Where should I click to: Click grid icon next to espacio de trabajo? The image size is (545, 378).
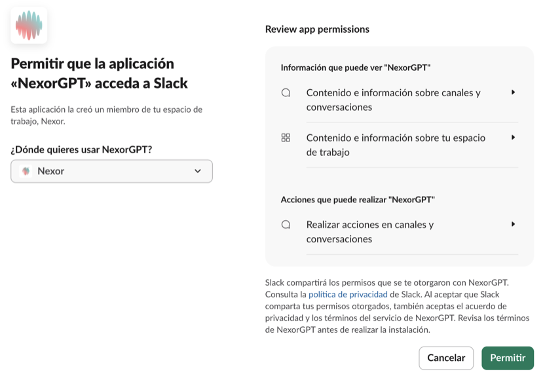[286, 138]
